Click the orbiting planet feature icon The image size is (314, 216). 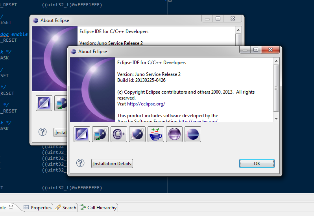[x=137, y=134]
